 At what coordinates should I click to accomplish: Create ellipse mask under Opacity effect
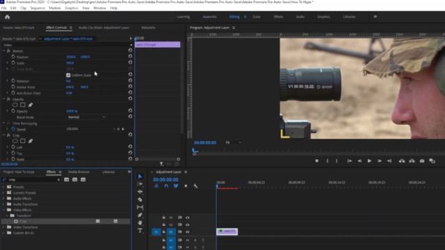point(15,105)
